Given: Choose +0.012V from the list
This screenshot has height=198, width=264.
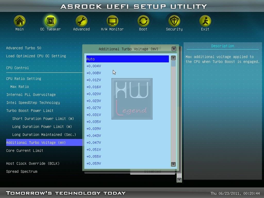Looking at the screenshot, I should (x=127, y=80).
